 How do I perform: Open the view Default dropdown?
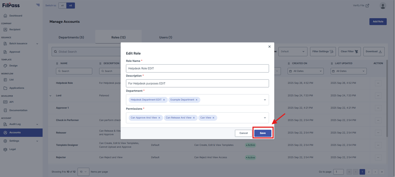tap(293, 51)
